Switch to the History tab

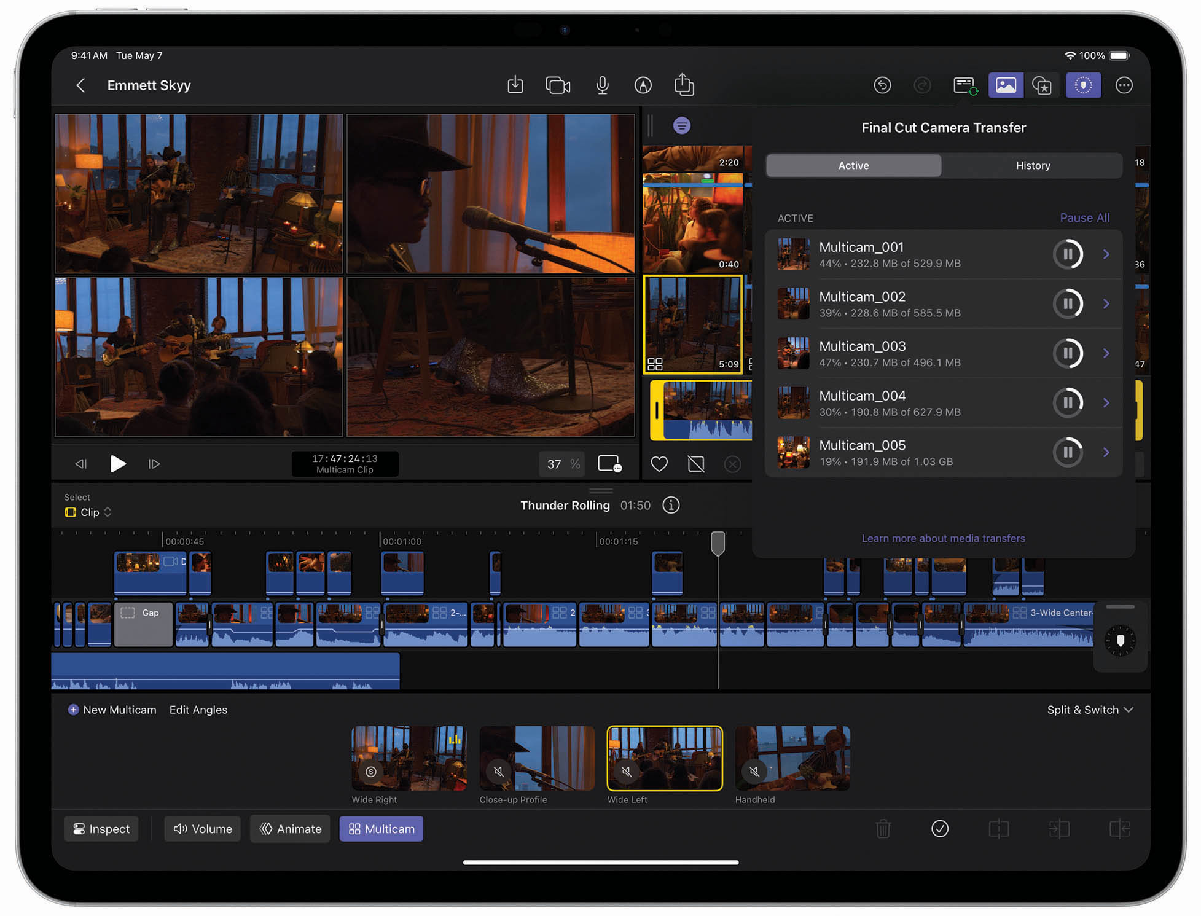pos(1033,165)
